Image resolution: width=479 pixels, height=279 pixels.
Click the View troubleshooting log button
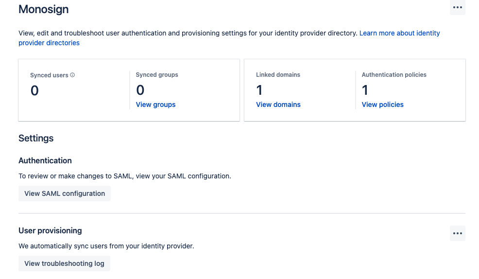(x=64, y=263)
